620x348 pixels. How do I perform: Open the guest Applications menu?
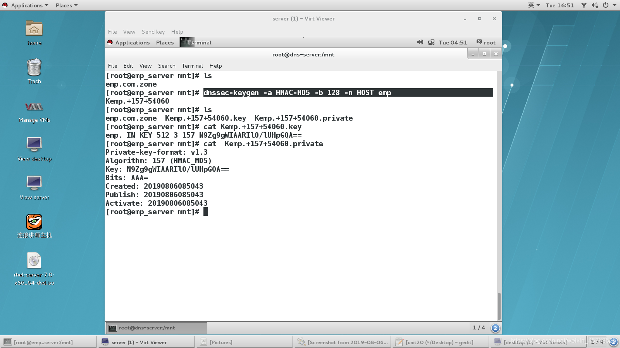133,43
